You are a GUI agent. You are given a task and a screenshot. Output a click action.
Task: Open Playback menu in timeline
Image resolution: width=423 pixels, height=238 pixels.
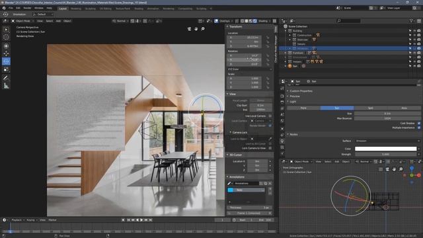tap(18, 220)
